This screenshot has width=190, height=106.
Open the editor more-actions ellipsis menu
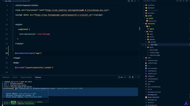pyautogui.click(x=138, y=1)
